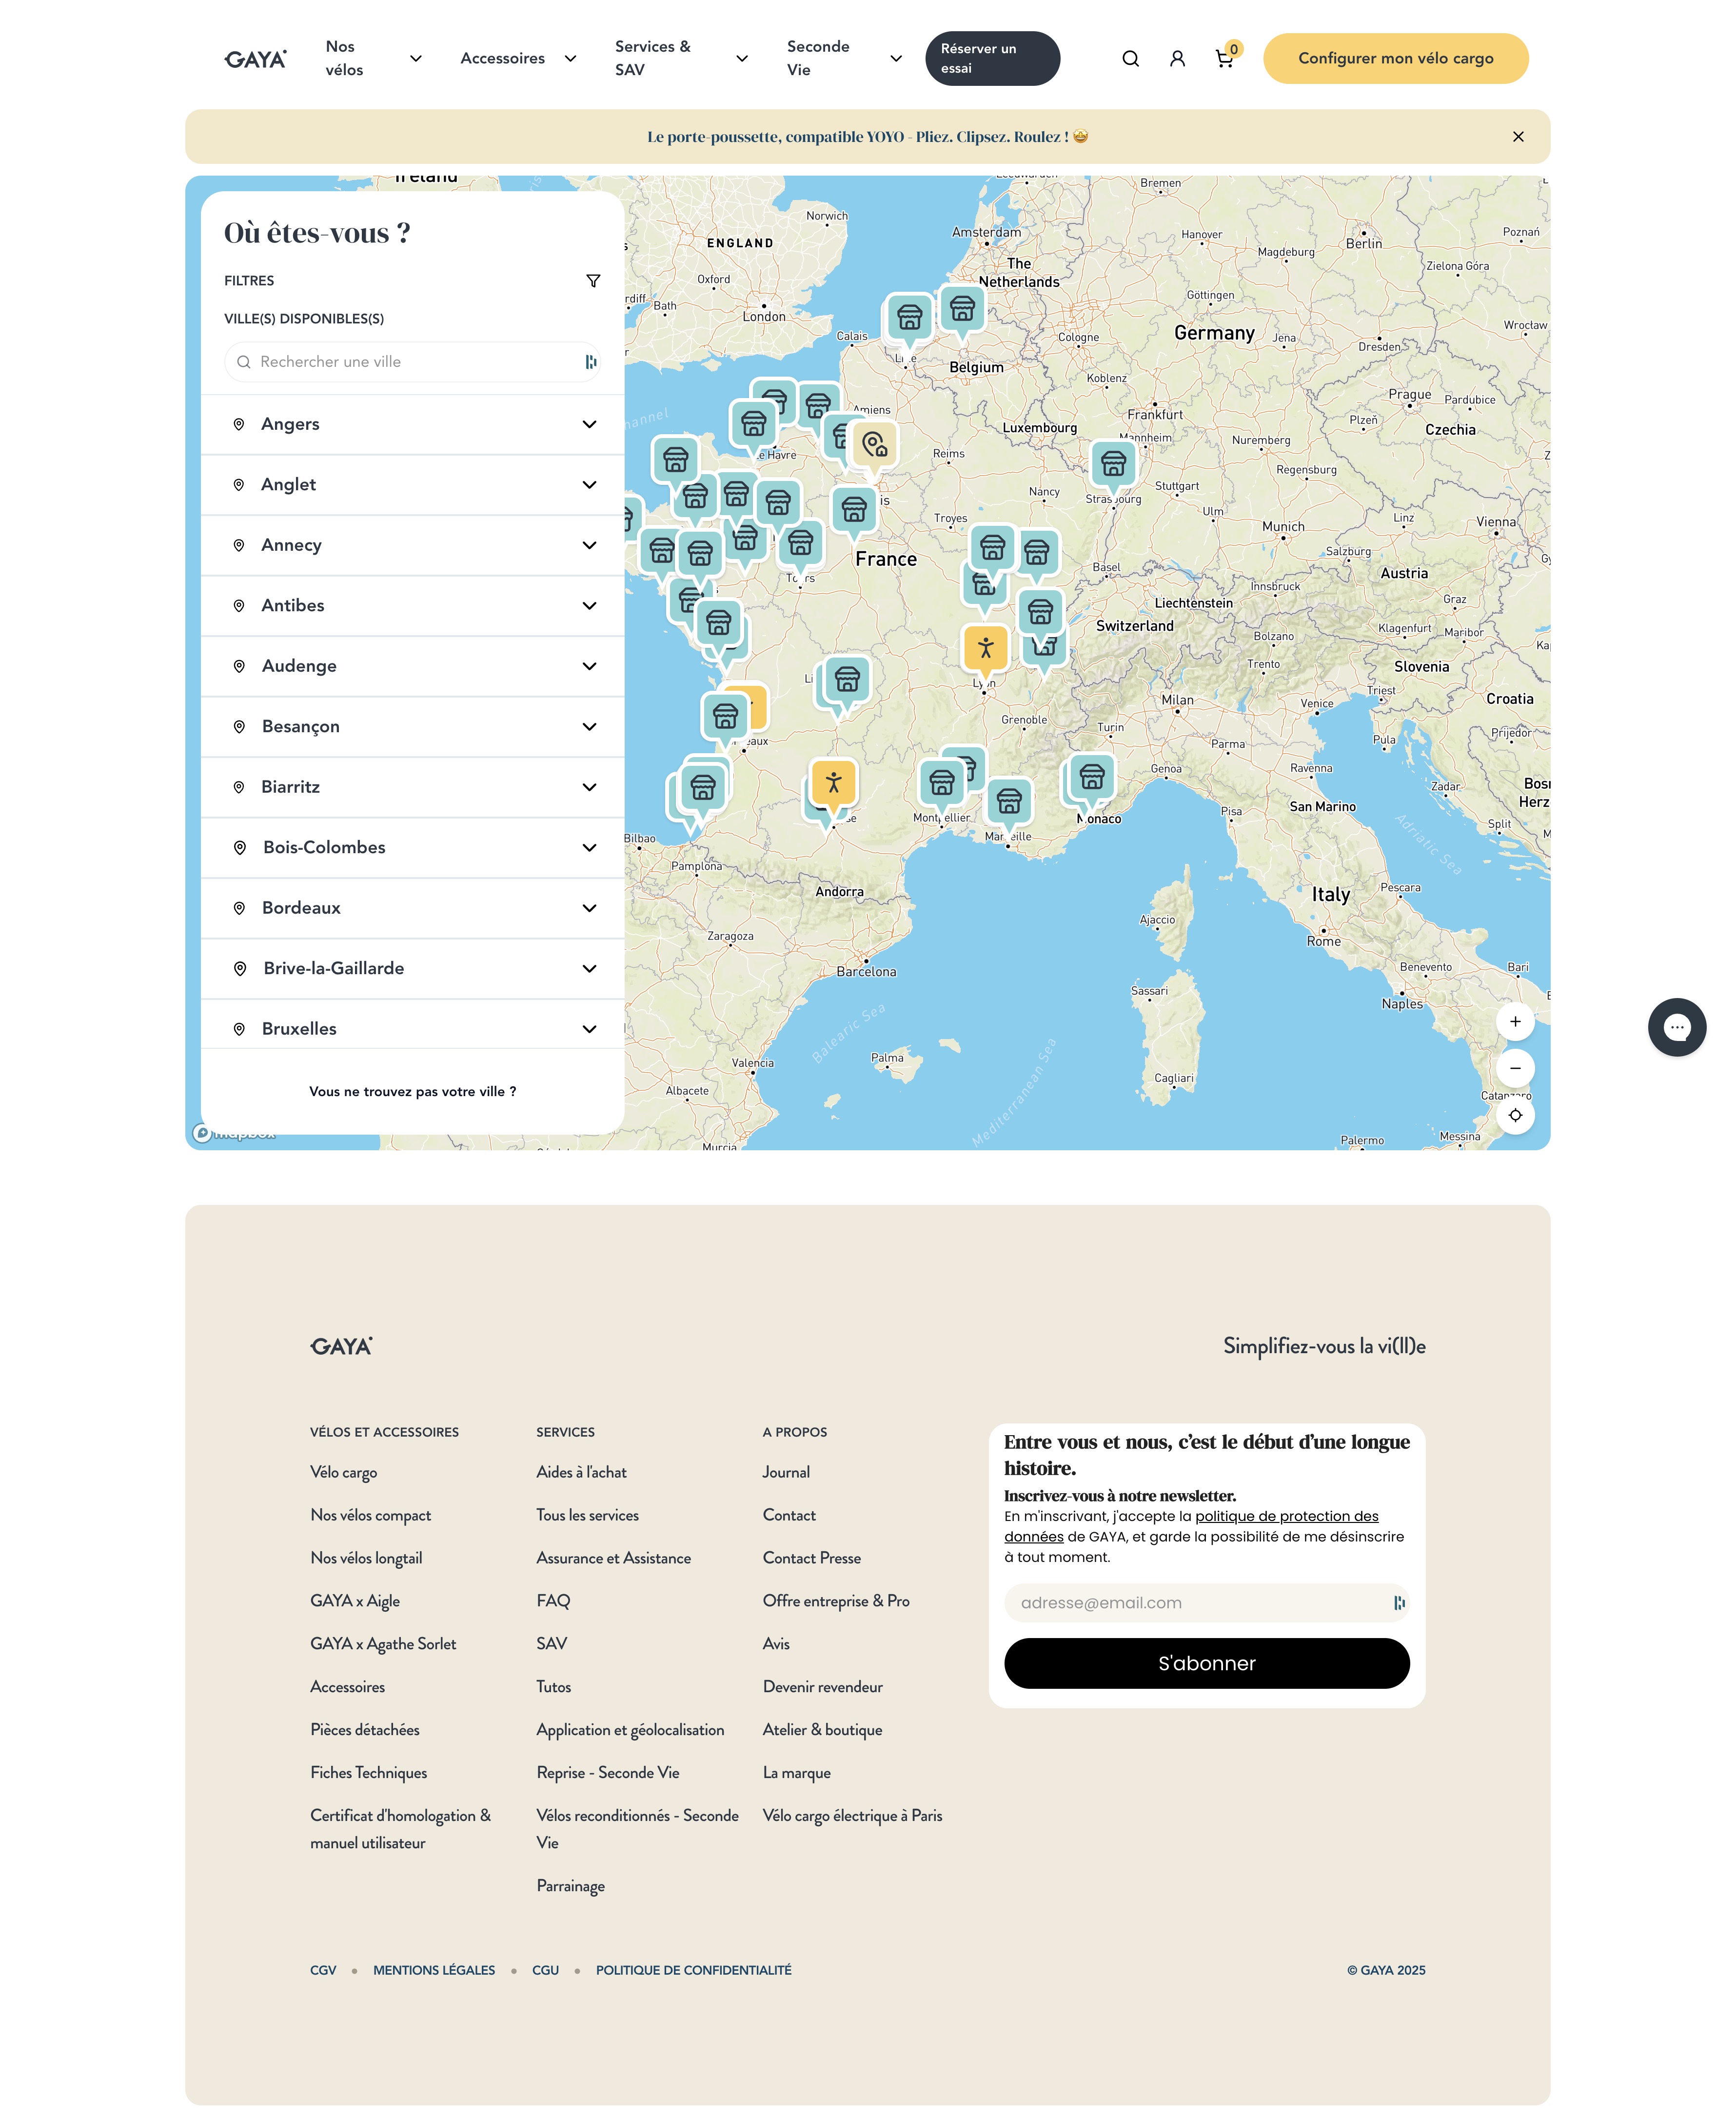This screenshot has width=1736, height=2121.
Task: Open the Services & SAV menu
Action: (681, 58)
